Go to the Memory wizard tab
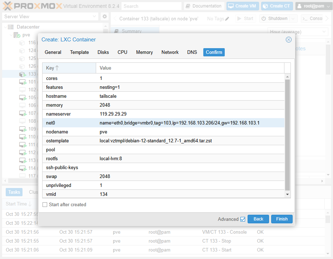 point(144,52)
